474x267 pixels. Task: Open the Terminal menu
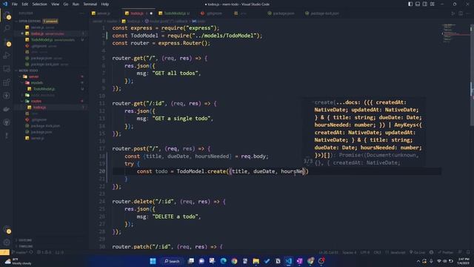90,4
